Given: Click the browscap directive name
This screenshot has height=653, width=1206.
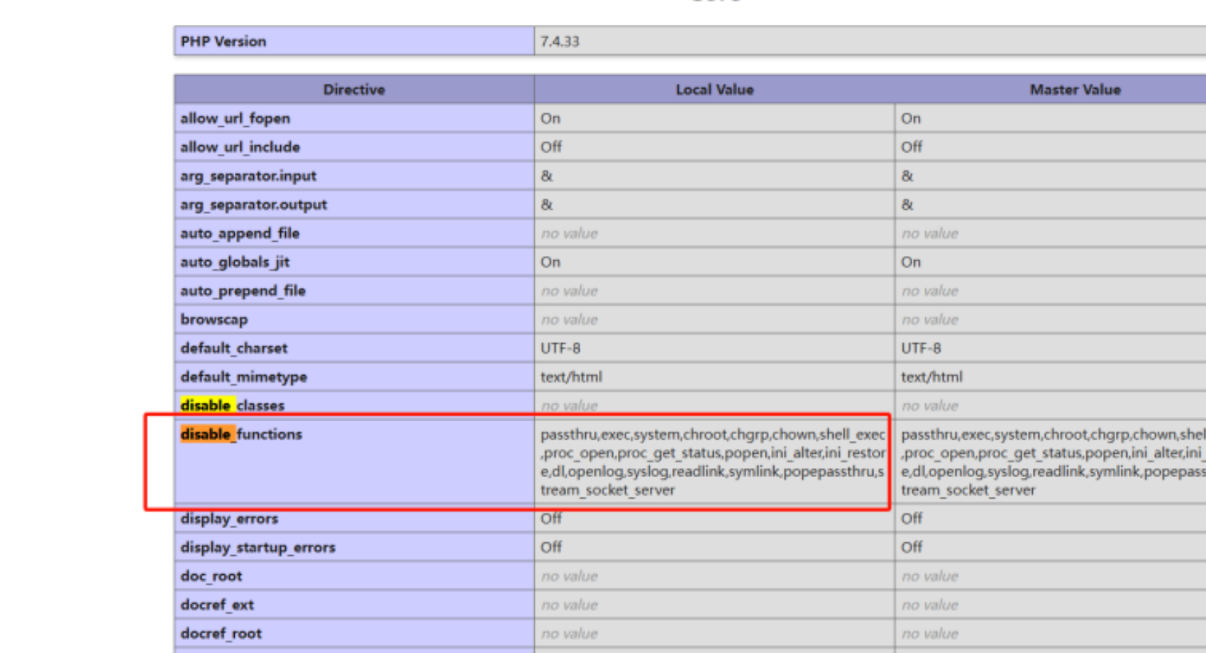Looking at the screenshot, I should point(214,320).
